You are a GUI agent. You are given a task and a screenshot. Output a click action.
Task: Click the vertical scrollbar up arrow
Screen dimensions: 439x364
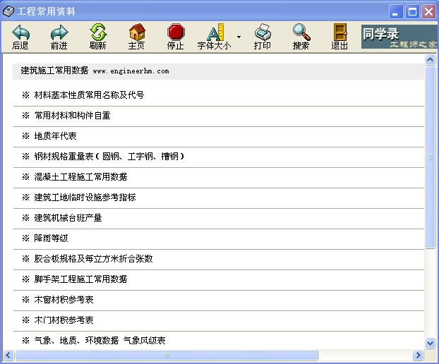[x=430, y=59]
